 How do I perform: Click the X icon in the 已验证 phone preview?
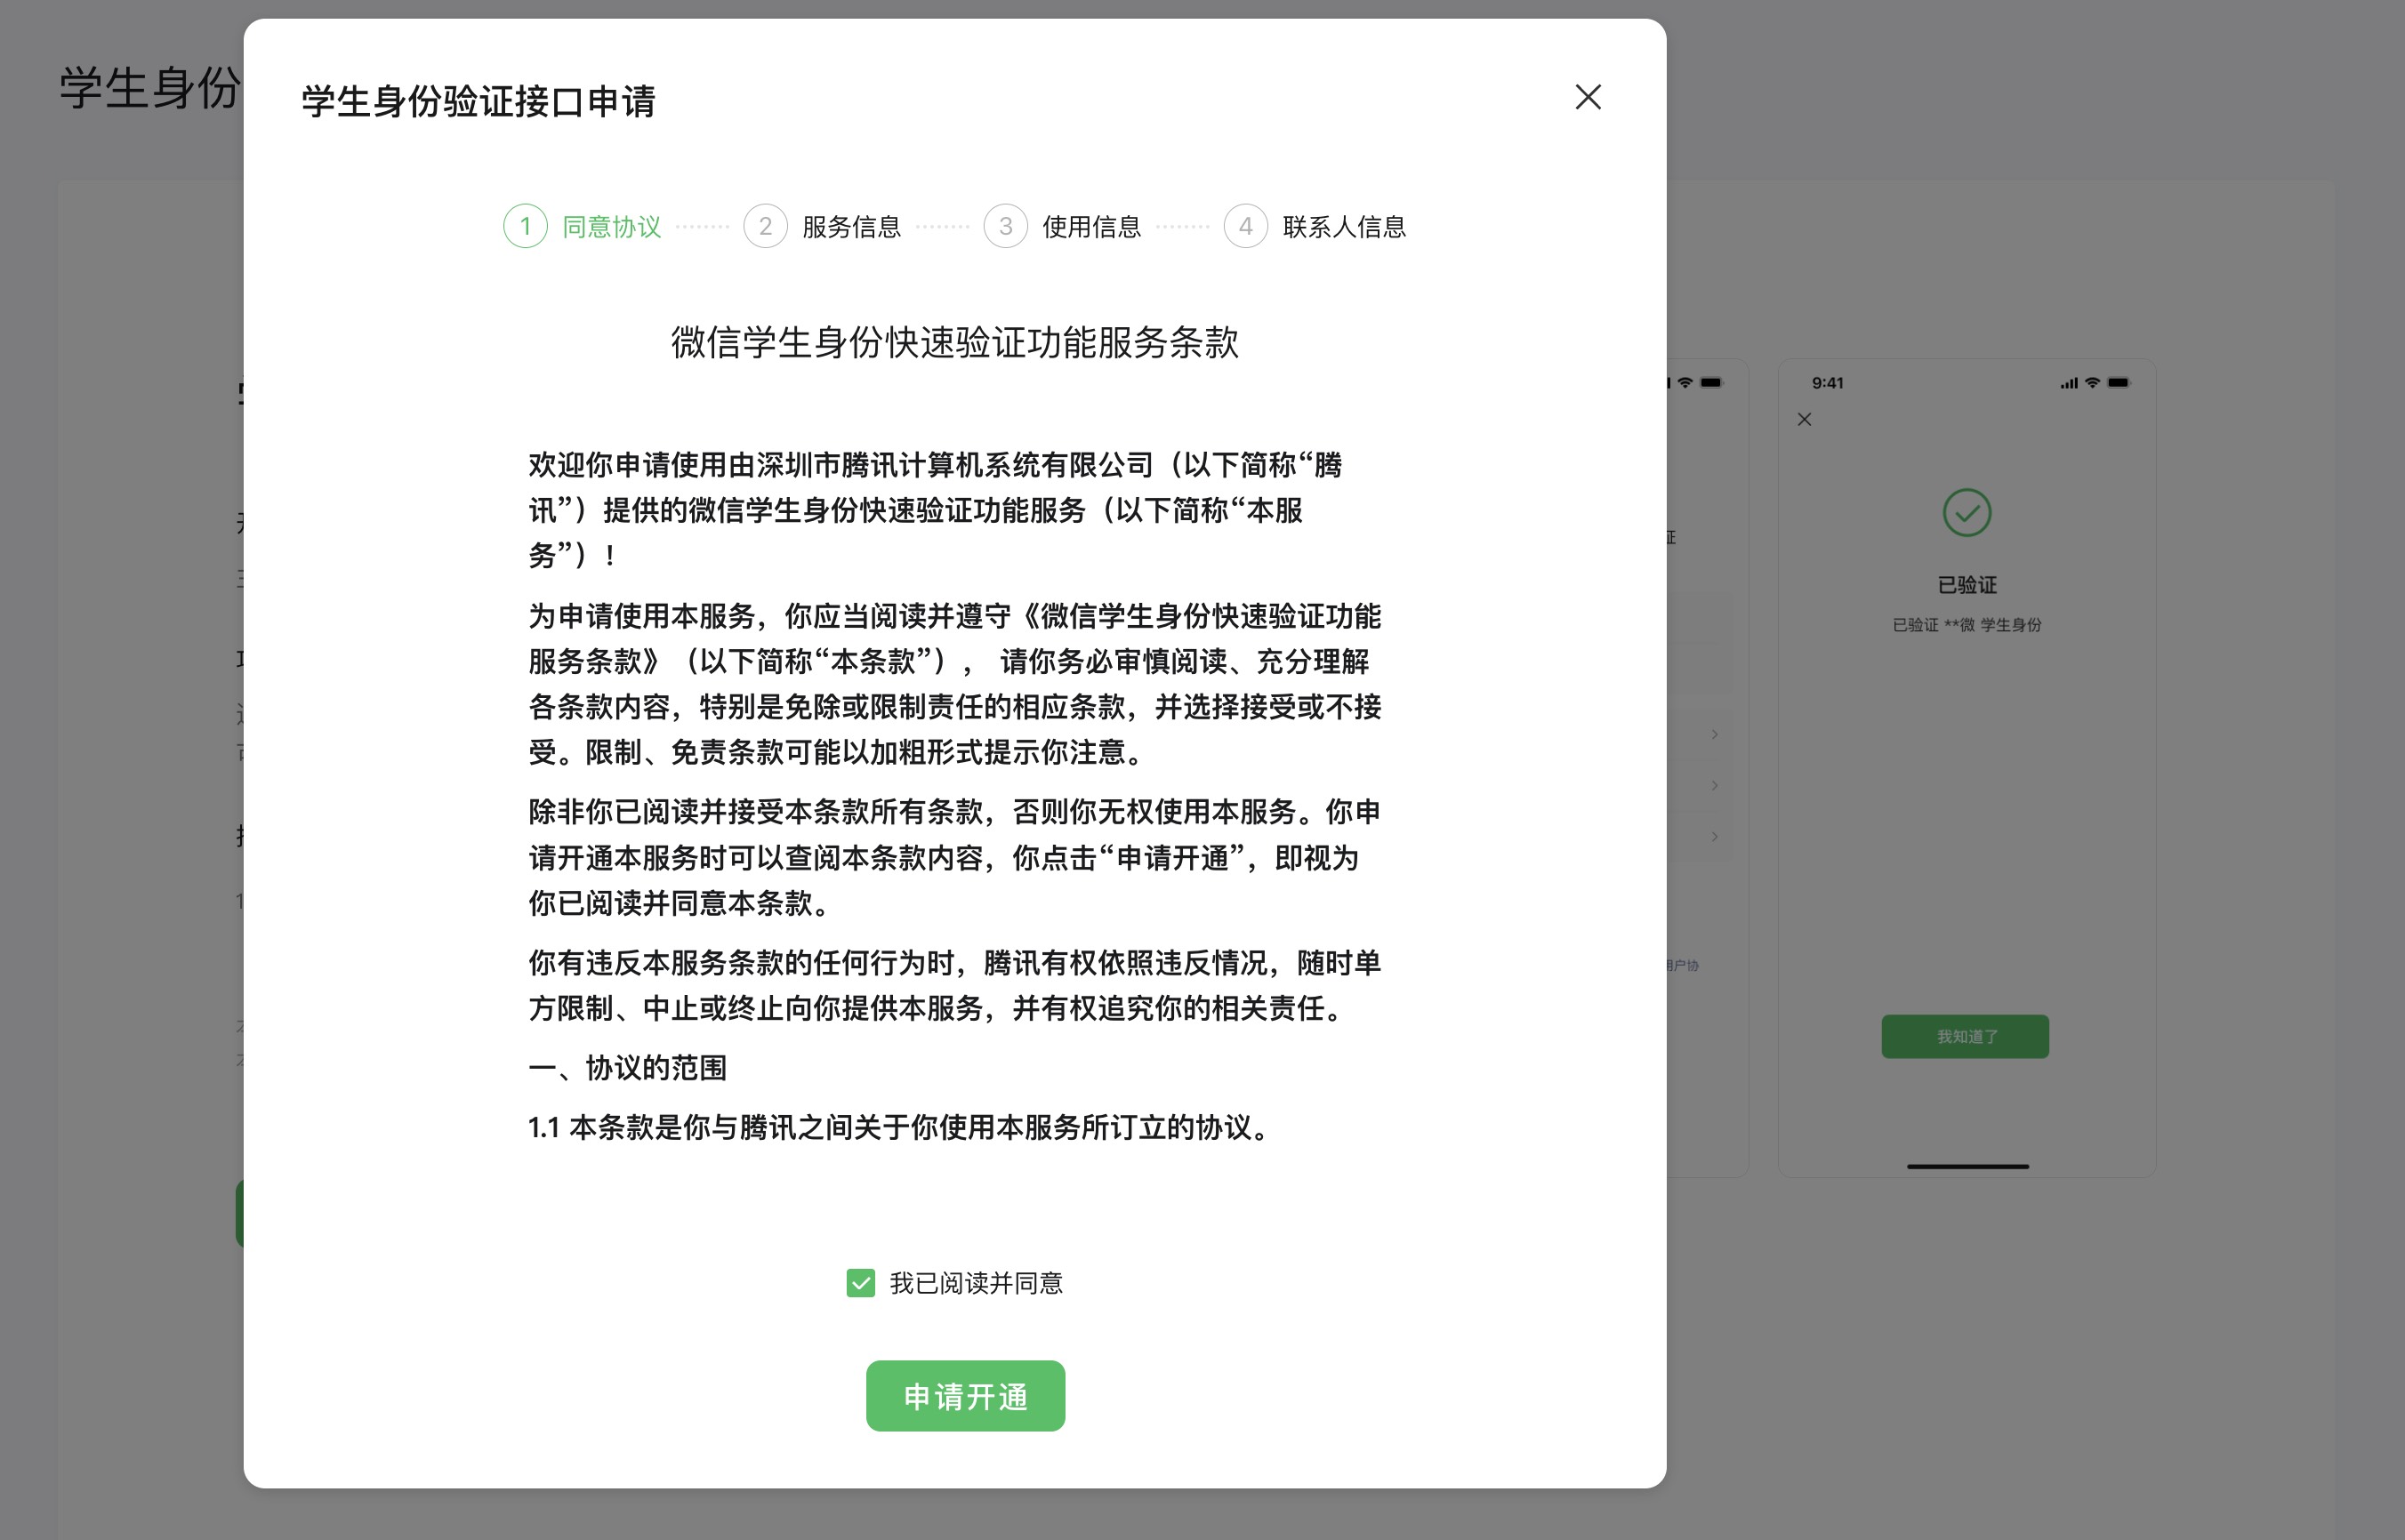[1804, 420]
